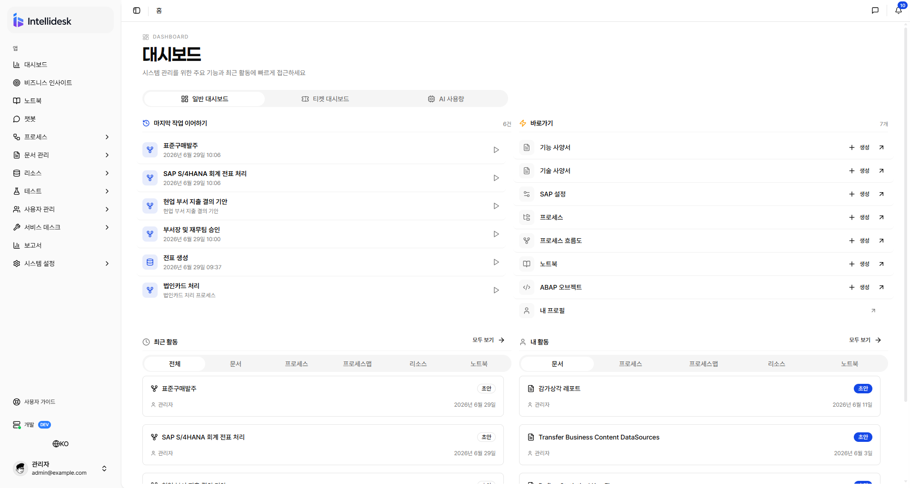Create a new ABAP 오브젝트 with 생성
910x488 pixels.
(x=860, y=287)
